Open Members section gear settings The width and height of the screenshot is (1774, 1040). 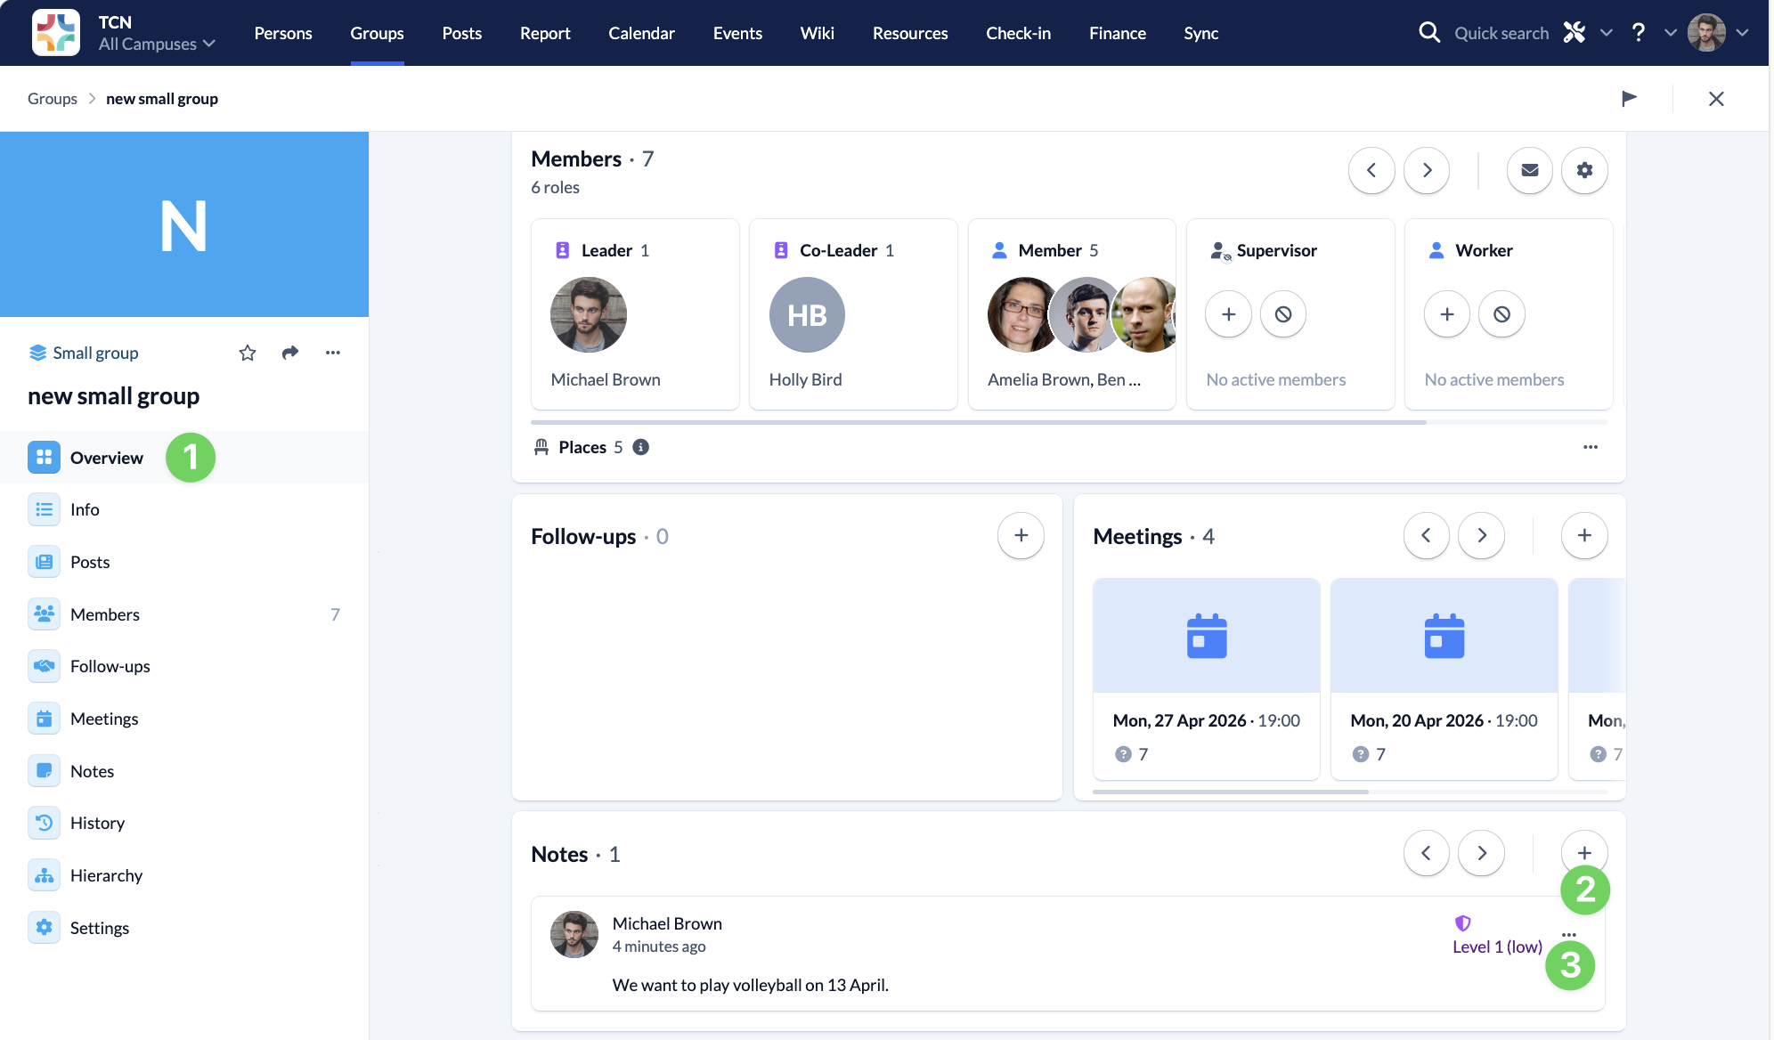pos(1584,170)
